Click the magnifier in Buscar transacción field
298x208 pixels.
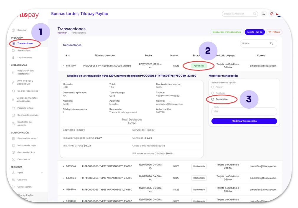tap(254, 14)
